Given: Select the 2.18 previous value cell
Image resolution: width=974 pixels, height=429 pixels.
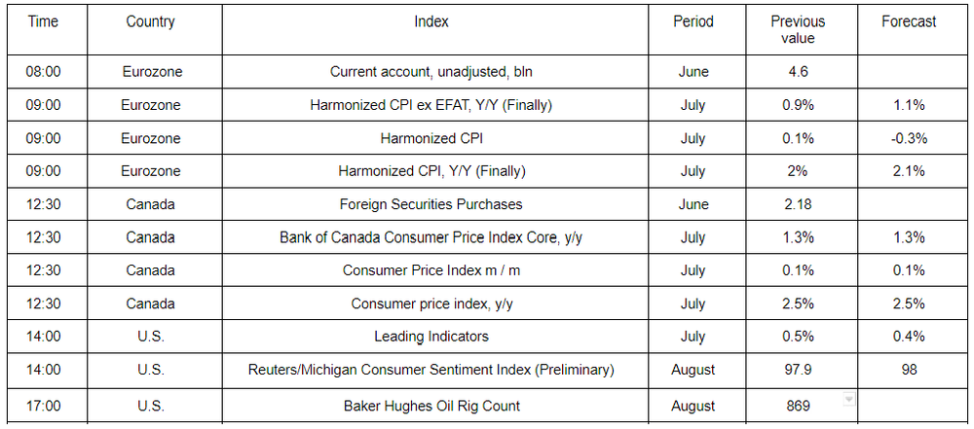Looking at the screenshot, I should 798,203.
